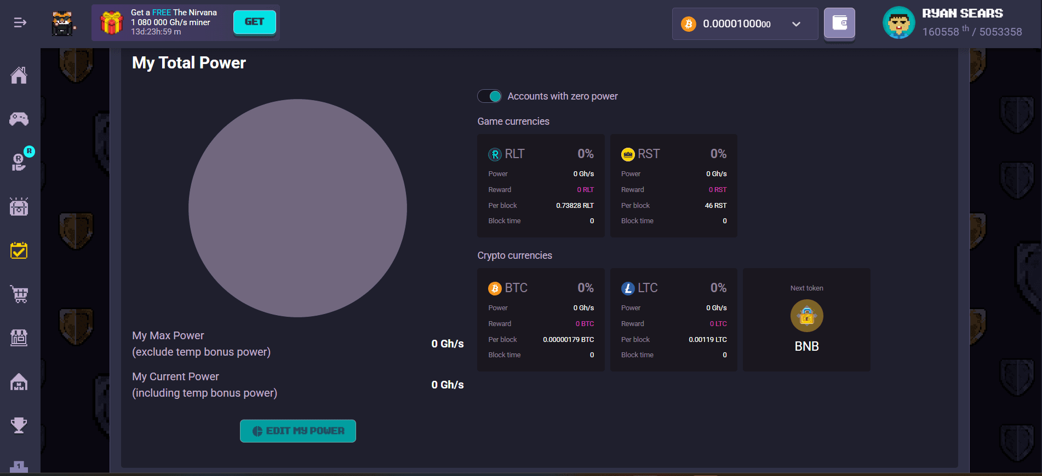Open the RLT rewards hand icon in the sidebar
The height and width of the screenshot is (476, 1042).
click(19, 162)
